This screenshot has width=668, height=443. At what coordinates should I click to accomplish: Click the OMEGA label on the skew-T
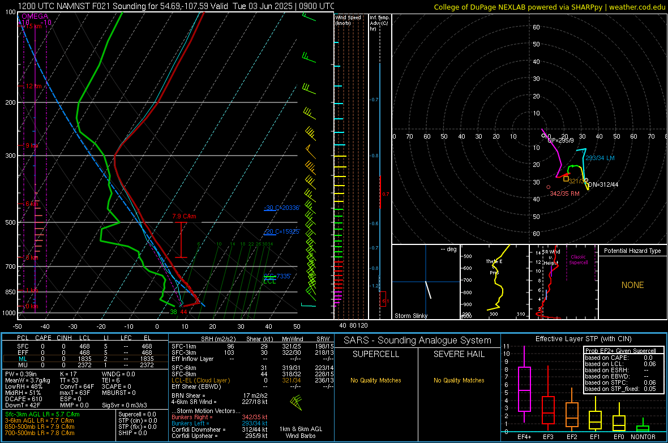click(x=35, y=16)
